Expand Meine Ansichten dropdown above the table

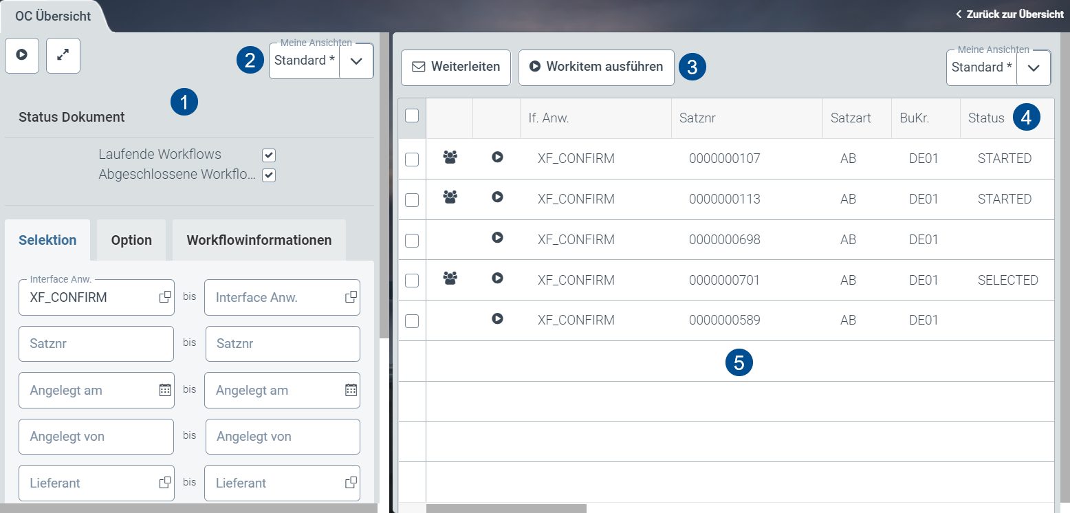pos(1033,68)
